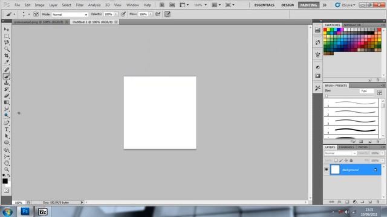Toggle lock position
This screenshot has height=217, width=387.
point(346,160)
